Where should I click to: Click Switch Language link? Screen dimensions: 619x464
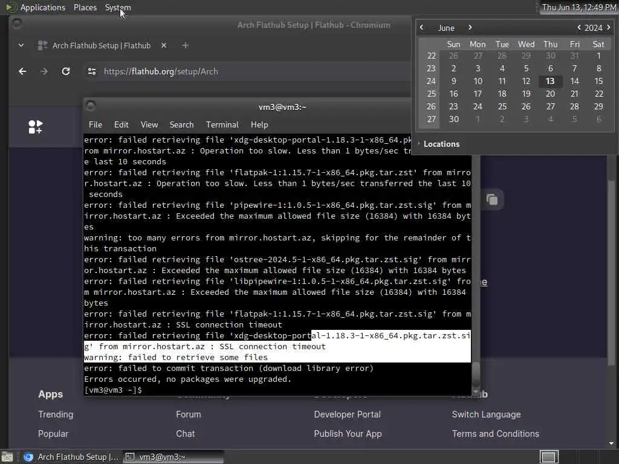click(x=487, y=414)
